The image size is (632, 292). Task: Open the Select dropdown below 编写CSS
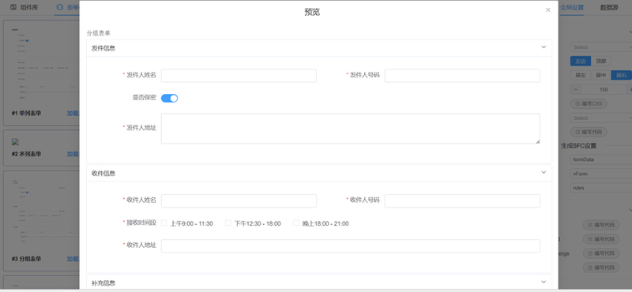[x=601, y=118]
